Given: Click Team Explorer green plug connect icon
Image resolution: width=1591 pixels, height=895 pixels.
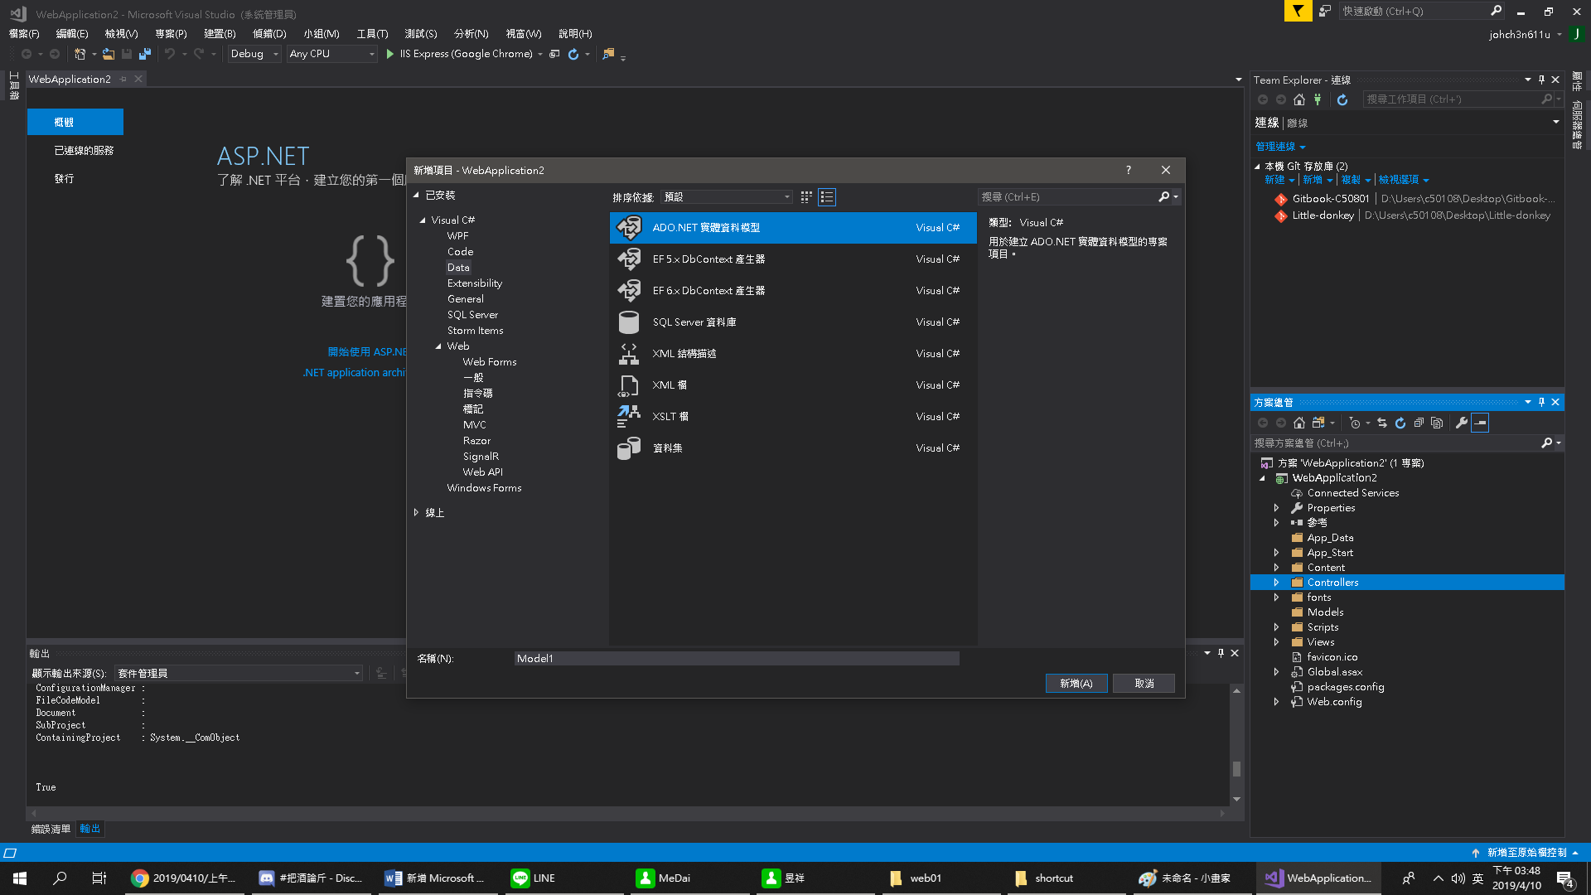Looking at the screenshot, I should point(1318,99).
